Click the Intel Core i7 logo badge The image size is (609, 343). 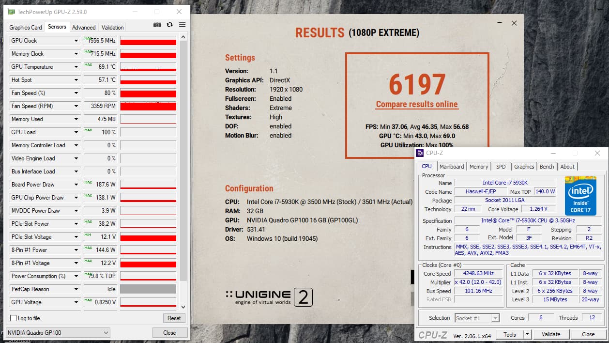click(580, 196)
